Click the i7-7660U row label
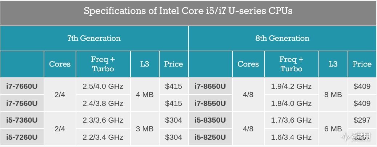Viewport: 377px width, 147px height. (x=22, y=86)
